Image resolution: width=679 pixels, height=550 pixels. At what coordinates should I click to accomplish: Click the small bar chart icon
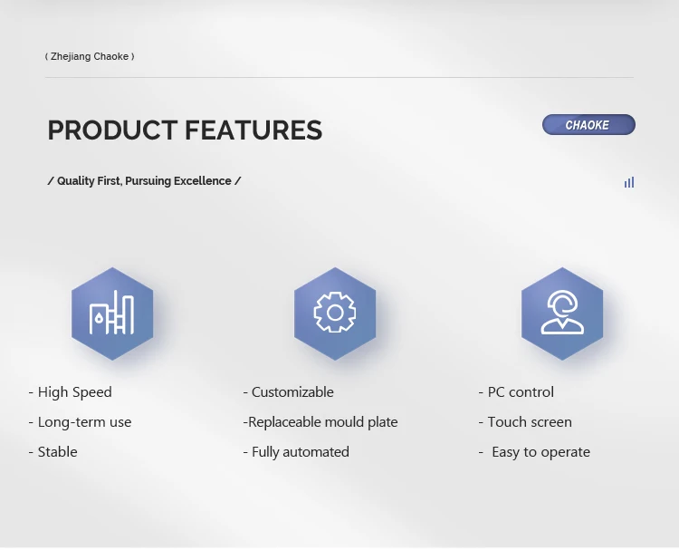(x=629, y=182)
